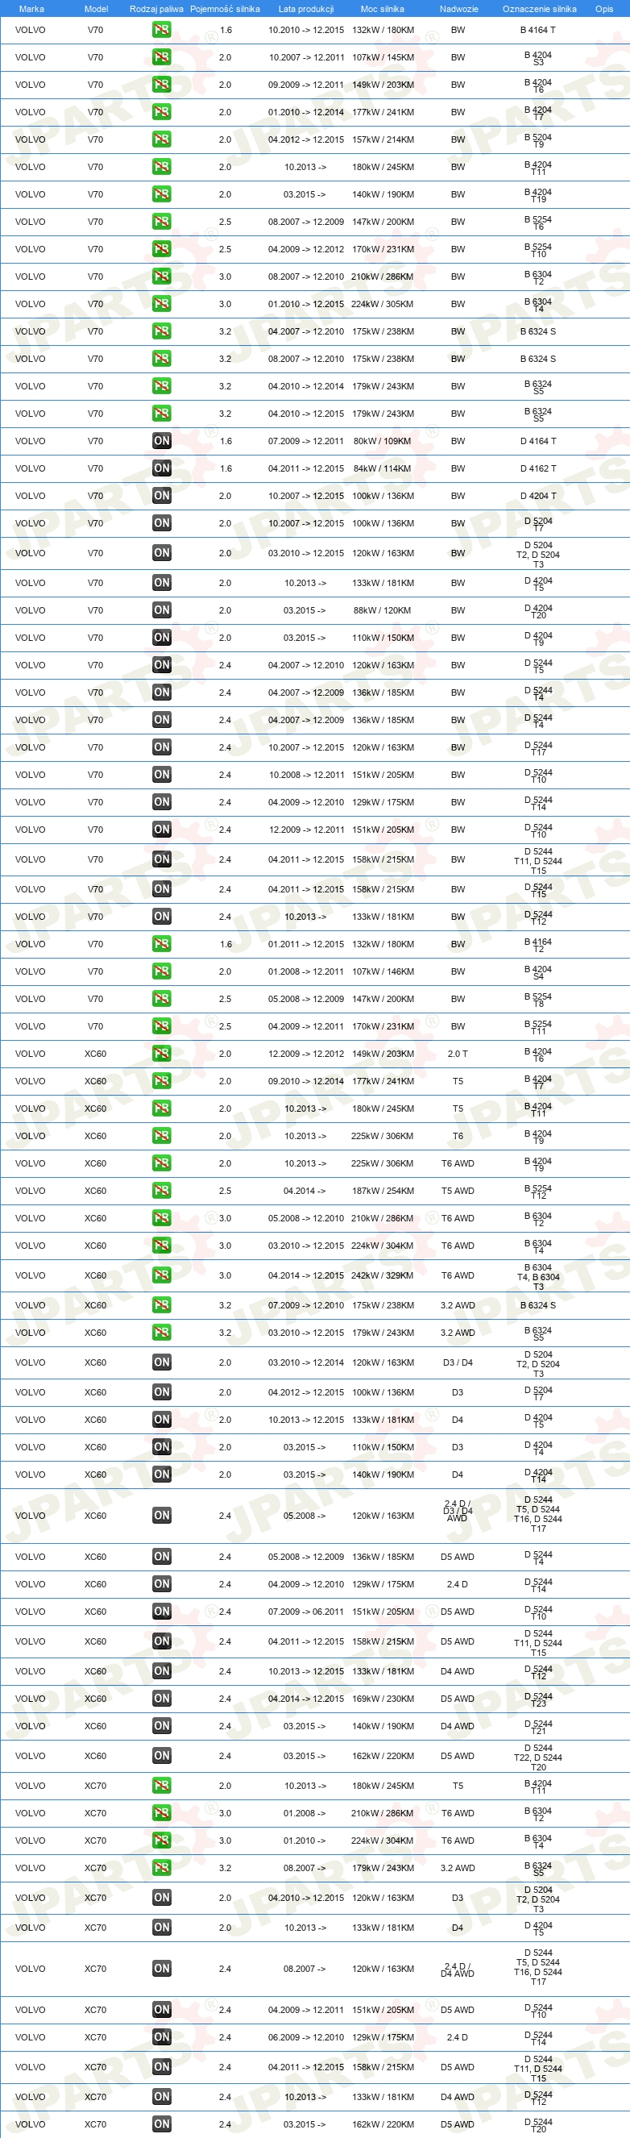Click the D3 / D4 body cell
The image size is (630, 2138).
click(458, 1362)
